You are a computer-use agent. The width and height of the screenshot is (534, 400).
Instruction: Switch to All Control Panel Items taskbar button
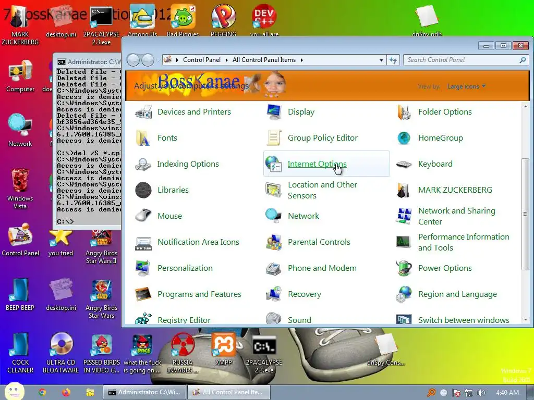coord(229,392)
